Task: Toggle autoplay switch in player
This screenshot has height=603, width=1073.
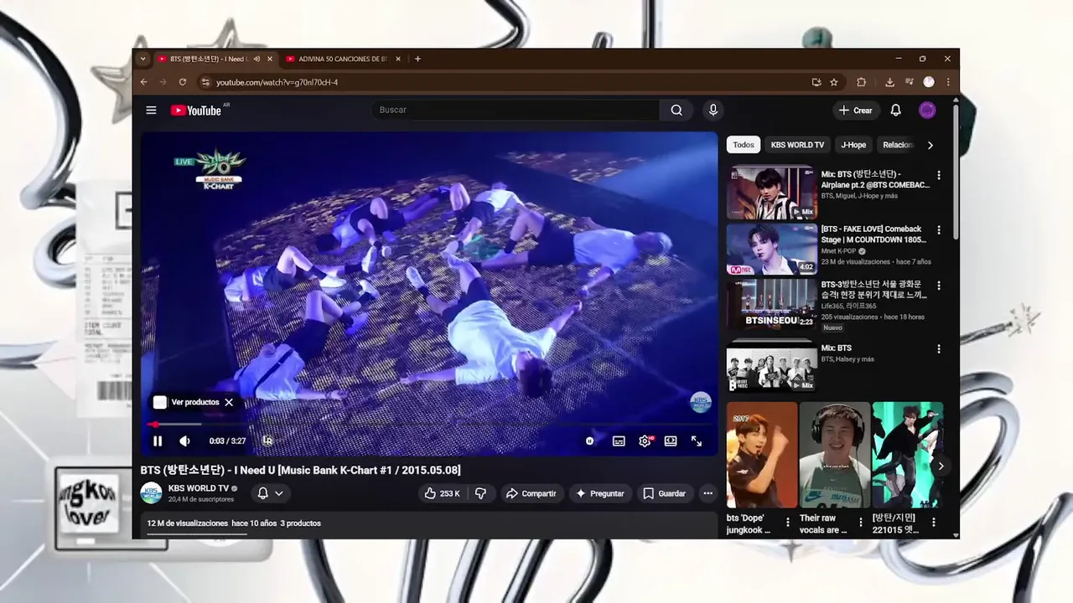Action: [590, 441]
